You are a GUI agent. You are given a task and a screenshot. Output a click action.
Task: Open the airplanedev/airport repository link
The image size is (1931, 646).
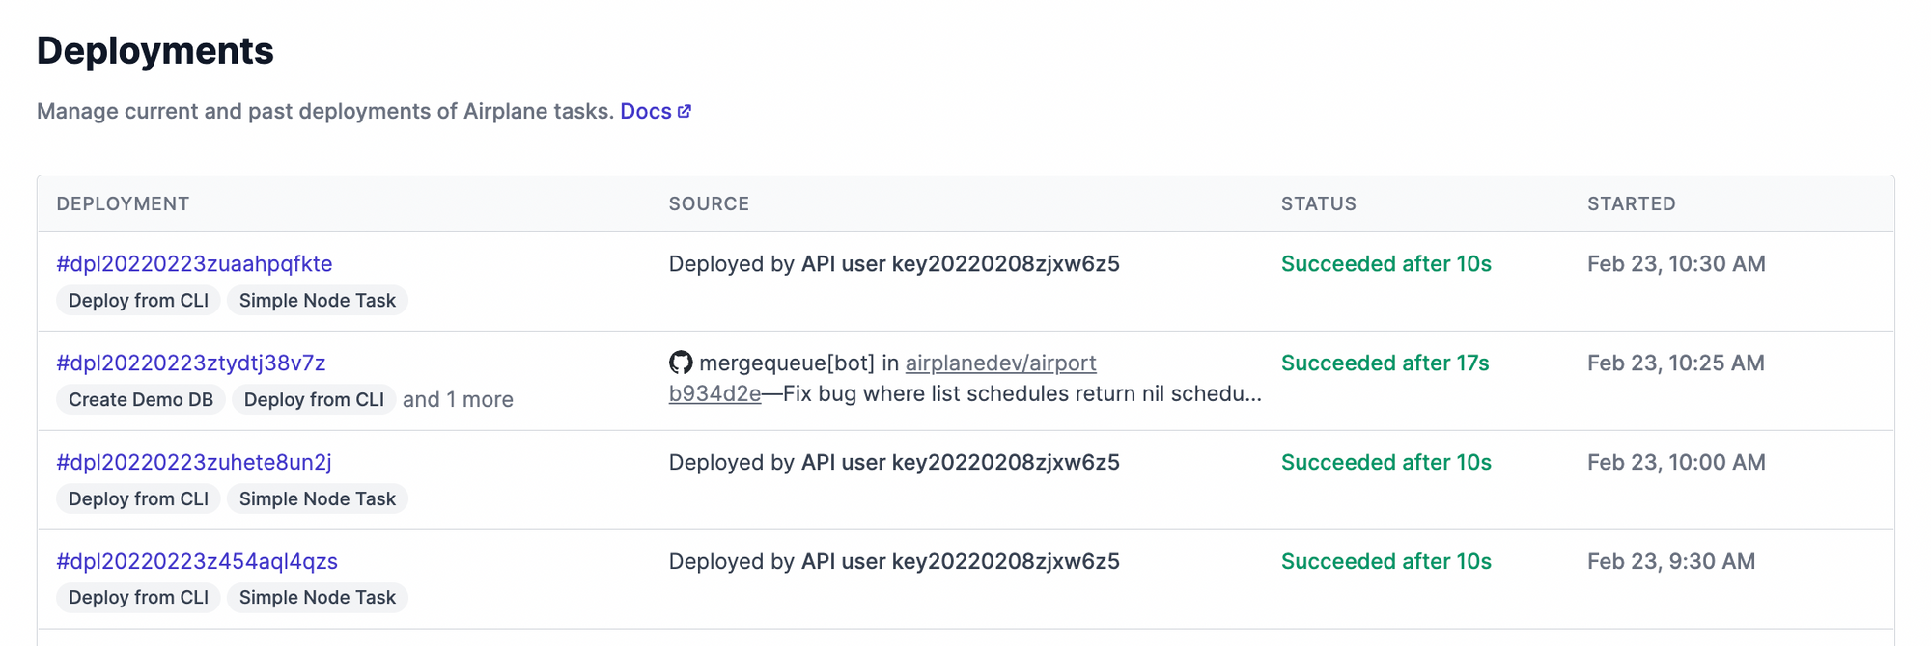pyautogui.click(x=1000, y=363)
